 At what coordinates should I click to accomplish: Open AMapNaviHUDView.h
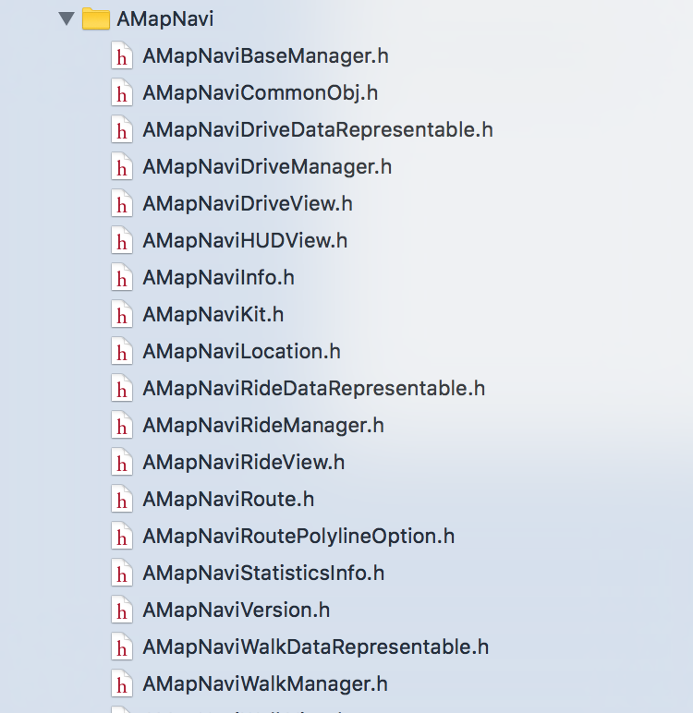[245, 240]
